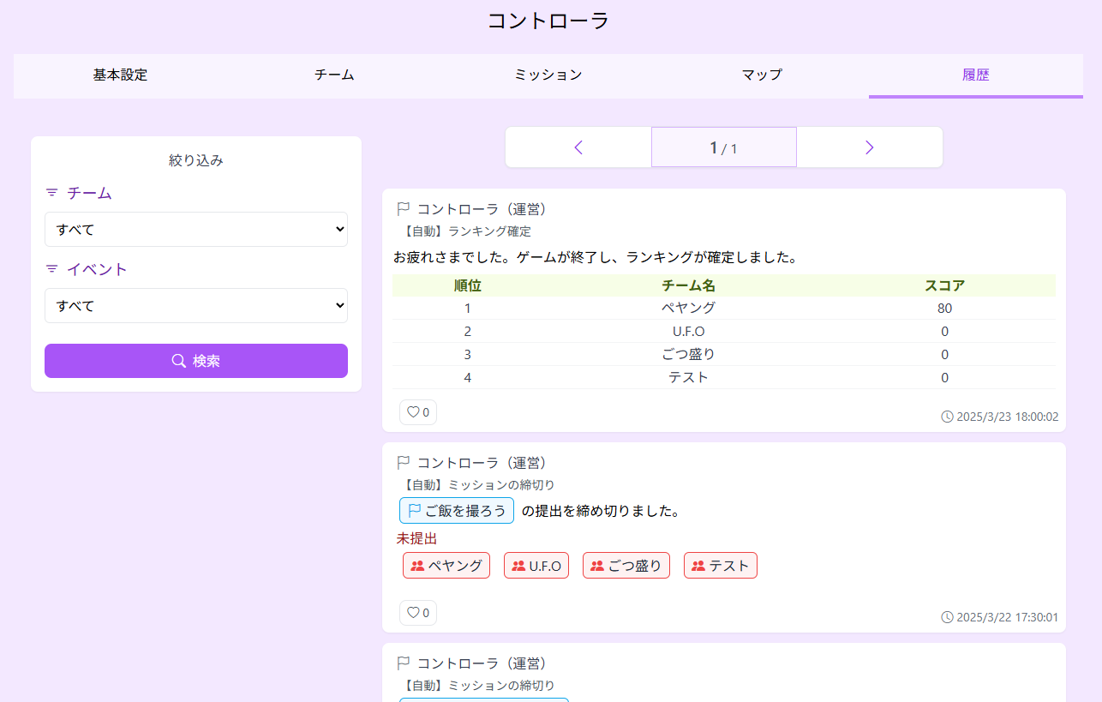The width and height of the screenshot is (1102, 702).
Task: Like the ranking confirmation post
Action: point(418,412)
